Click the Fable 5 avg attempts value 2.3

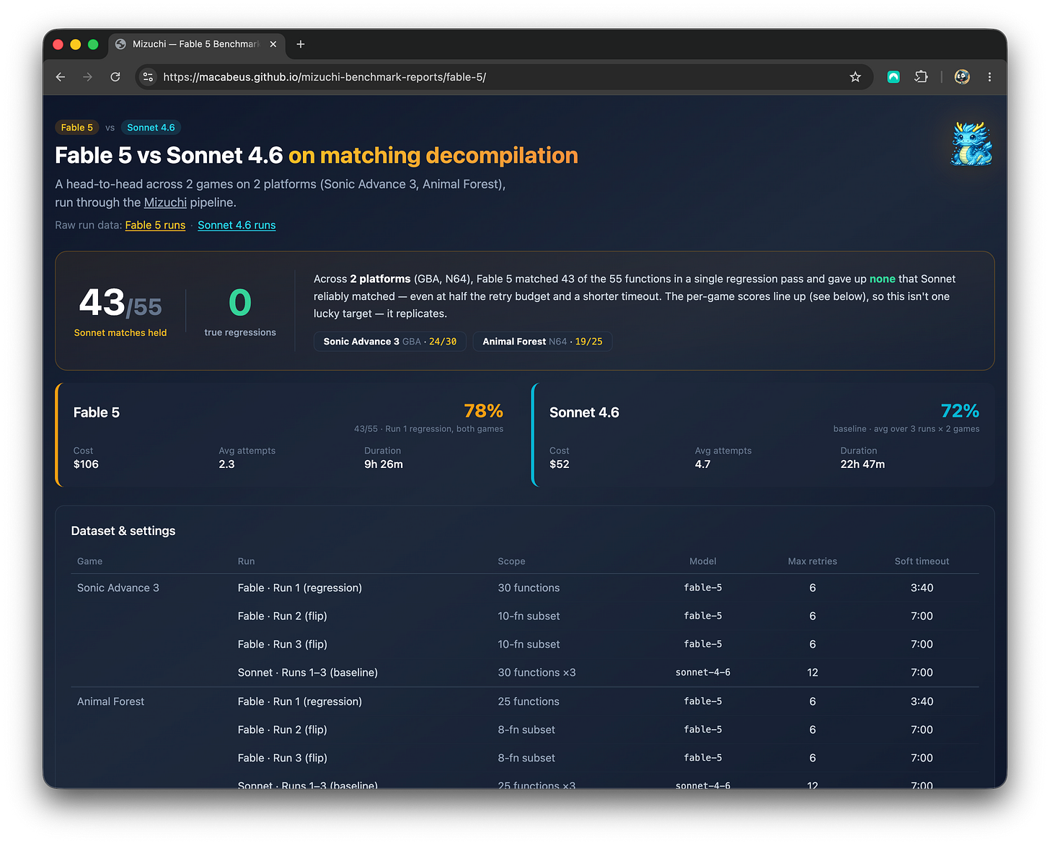point(226,464)
